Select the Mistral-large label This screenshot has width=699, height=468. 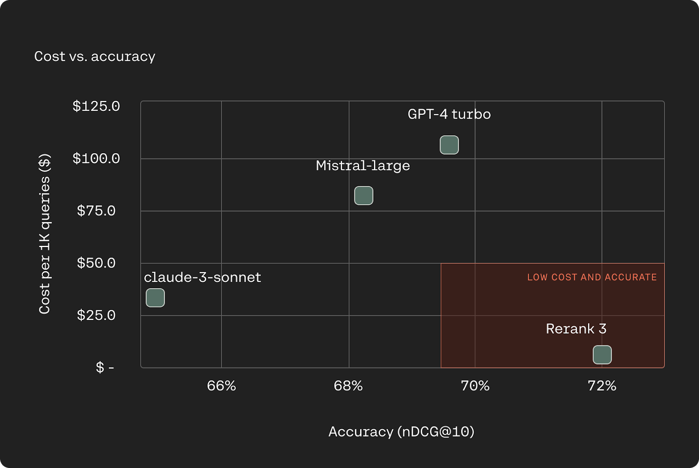363,166
